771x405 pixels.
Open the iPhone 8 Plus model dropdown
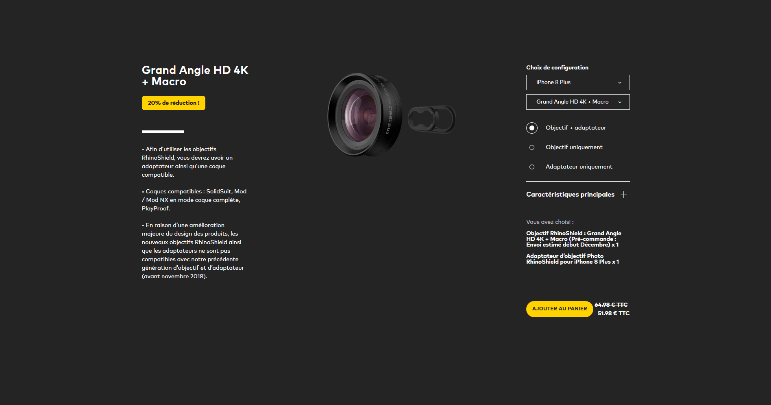[578, 82]
